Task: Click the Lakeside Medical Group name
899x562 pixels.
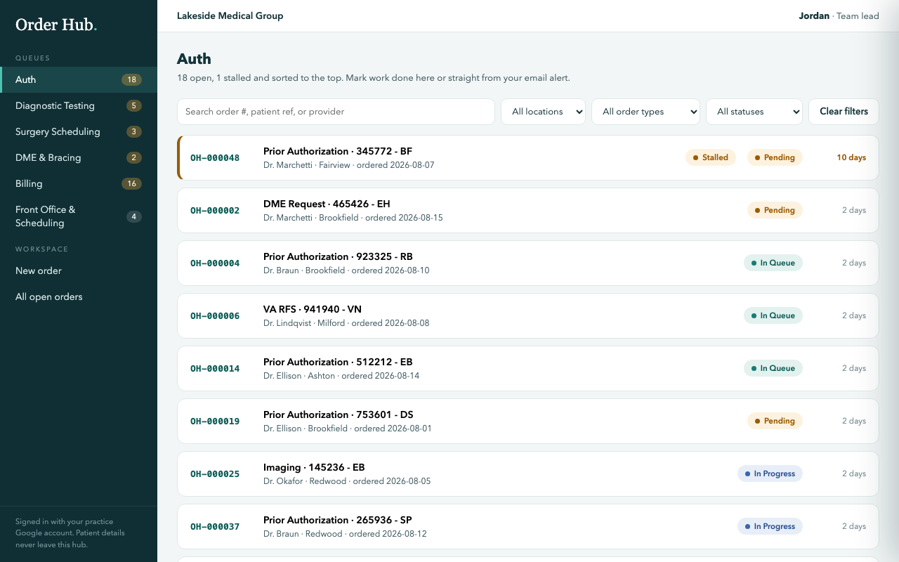Action: 230,15
